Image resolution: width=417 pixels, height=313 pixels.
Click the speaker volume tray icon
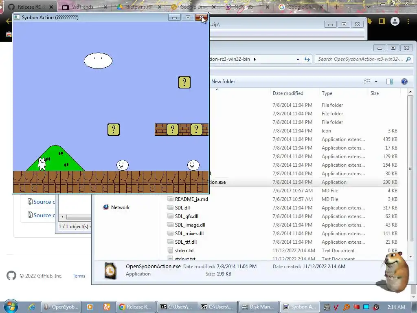[376, 307]
